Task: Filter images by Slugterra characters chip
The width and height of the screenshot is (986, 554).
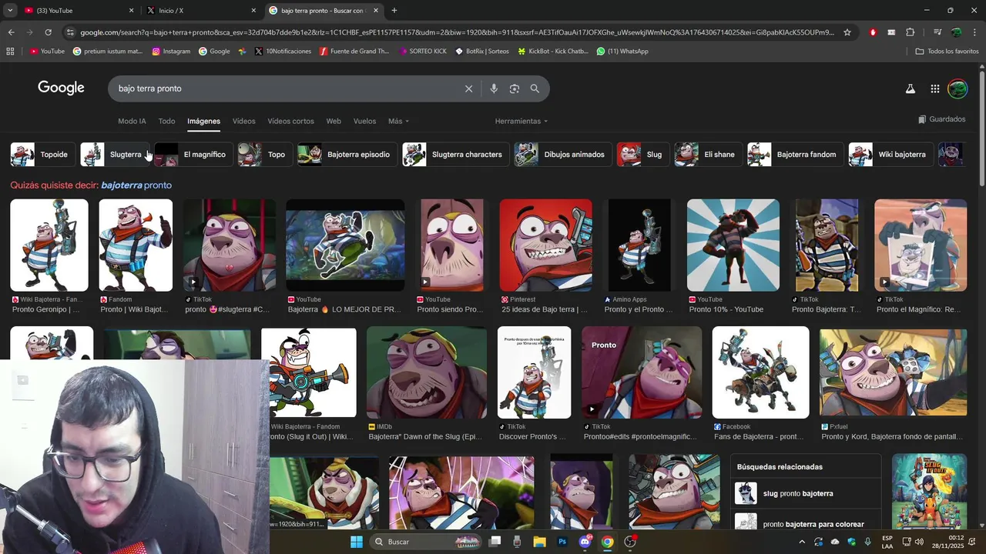Action: (x=455, y=154)
